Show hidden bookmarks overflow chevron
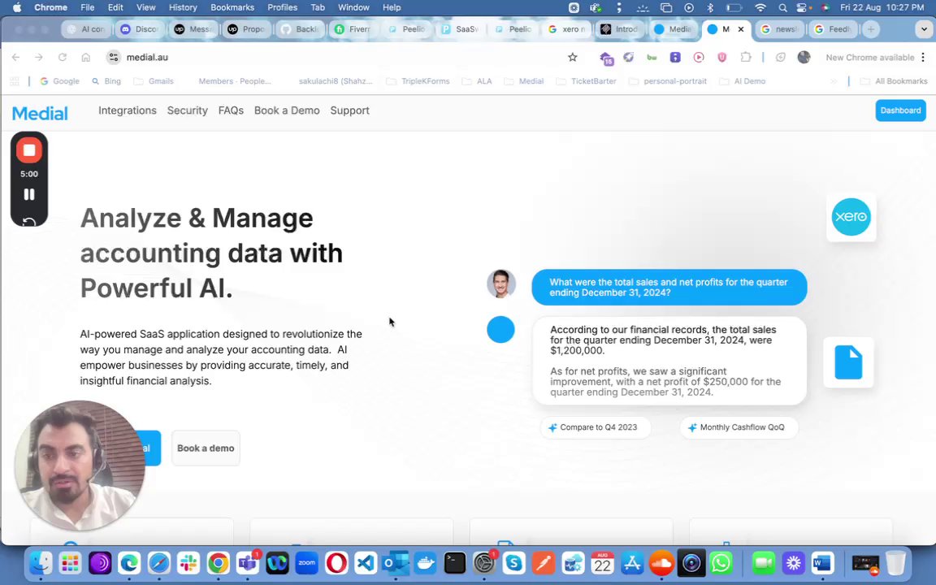This screenshot has width=936, height=585. point(834,81)
